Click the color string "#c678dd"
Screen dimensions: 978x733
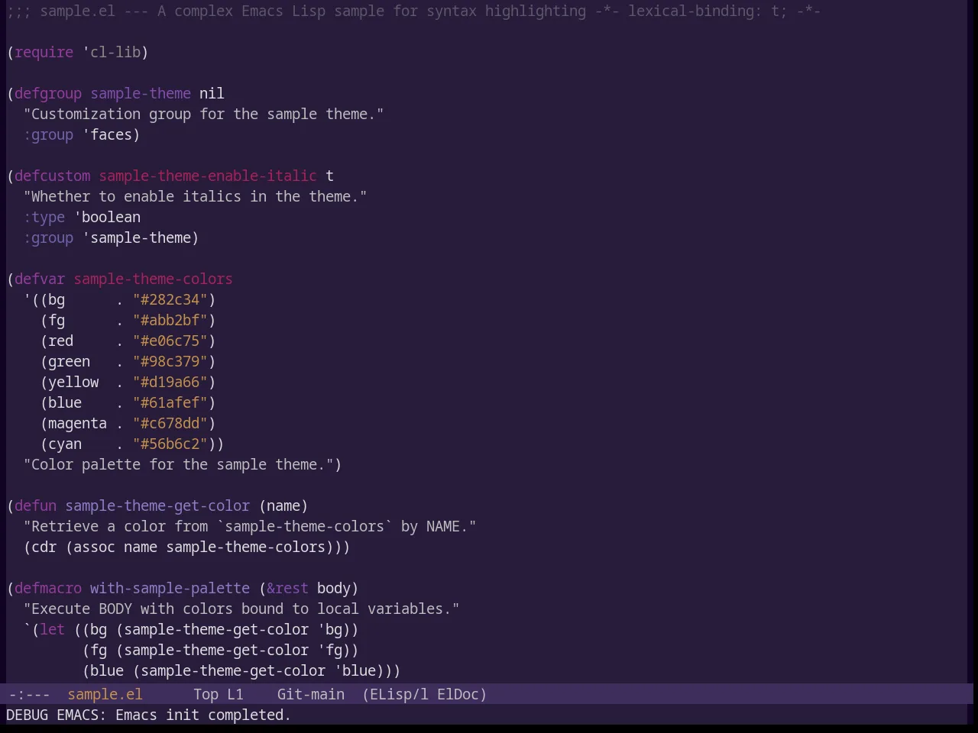click(x=170, y=423)
